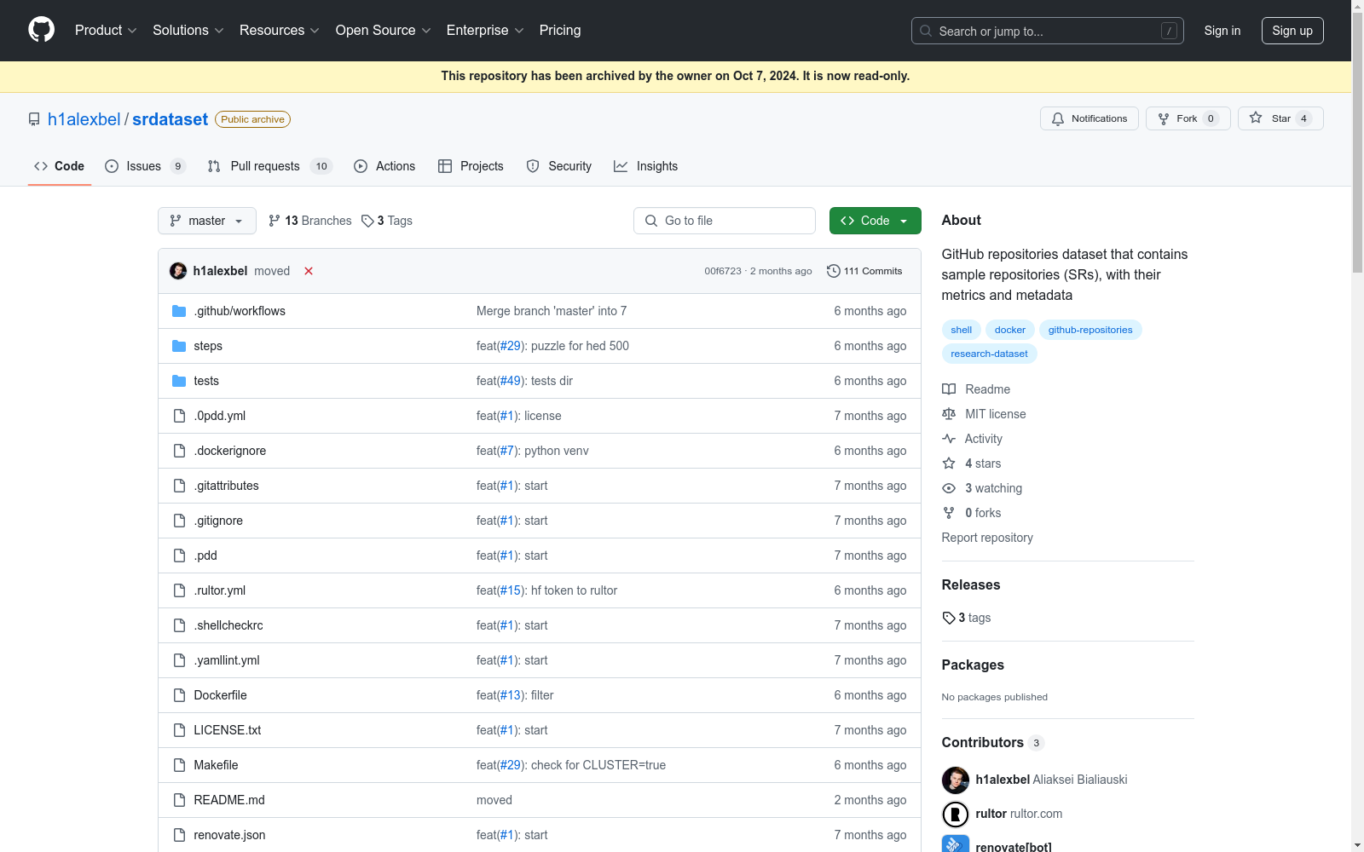1364x852 pixels.
Task: Click the failed status X icon next to moved
Action: point(309,271)
